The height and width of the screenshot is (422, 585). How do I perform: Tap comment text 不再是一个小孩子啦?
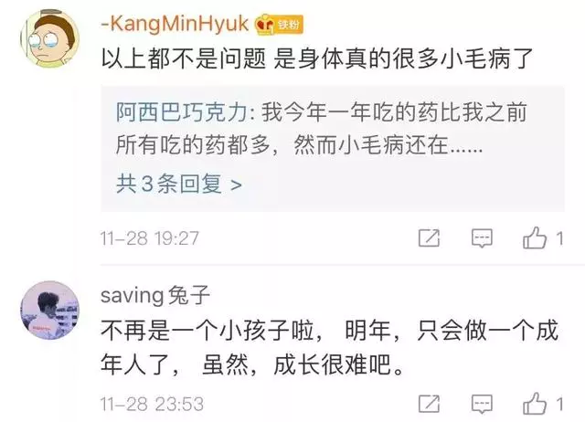point(207,331)
